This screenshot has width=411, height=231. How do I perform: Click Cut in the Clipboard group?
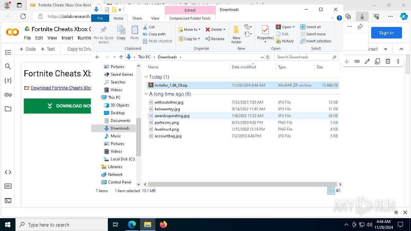[x=149, y=27]
